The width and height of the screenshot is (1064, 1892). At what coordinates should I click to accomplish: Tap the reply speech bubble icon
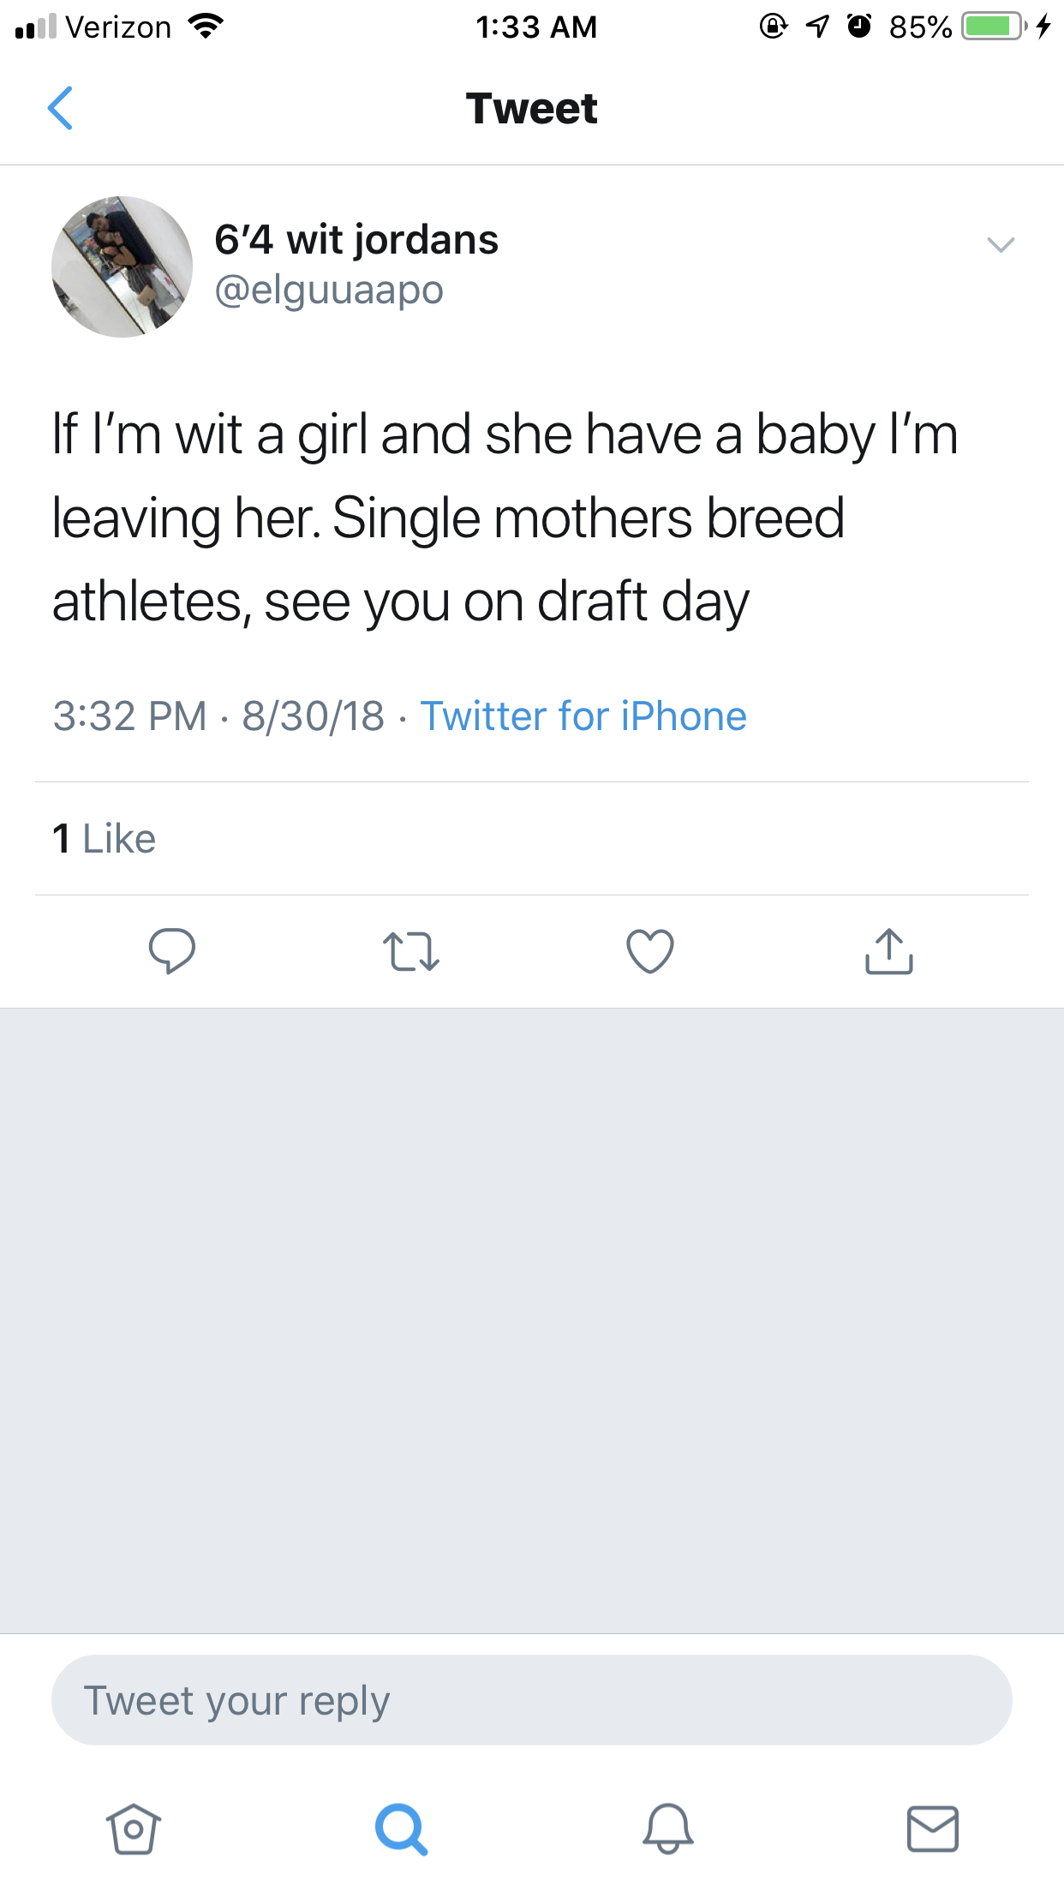point(172,951)
